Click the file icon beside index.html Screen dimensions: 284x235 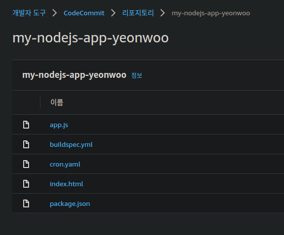click(26, 184)
